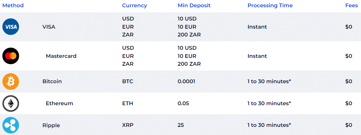Click the blue Ripple icon
Viewport: 361px width, 135px height.
coord(11,125)
